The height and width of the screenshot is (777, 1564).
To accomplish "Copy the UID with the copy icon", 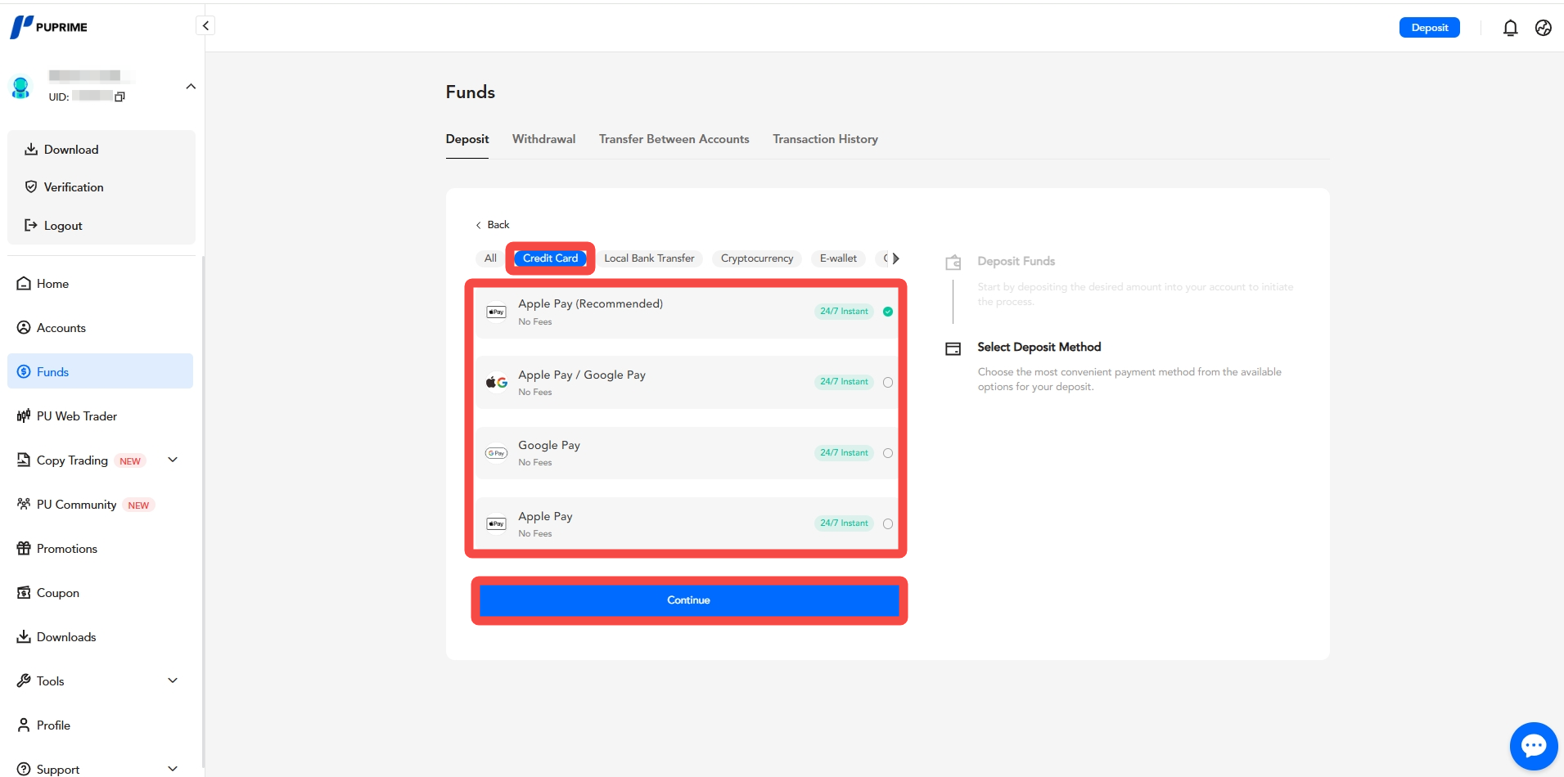I will pos(119,97).
